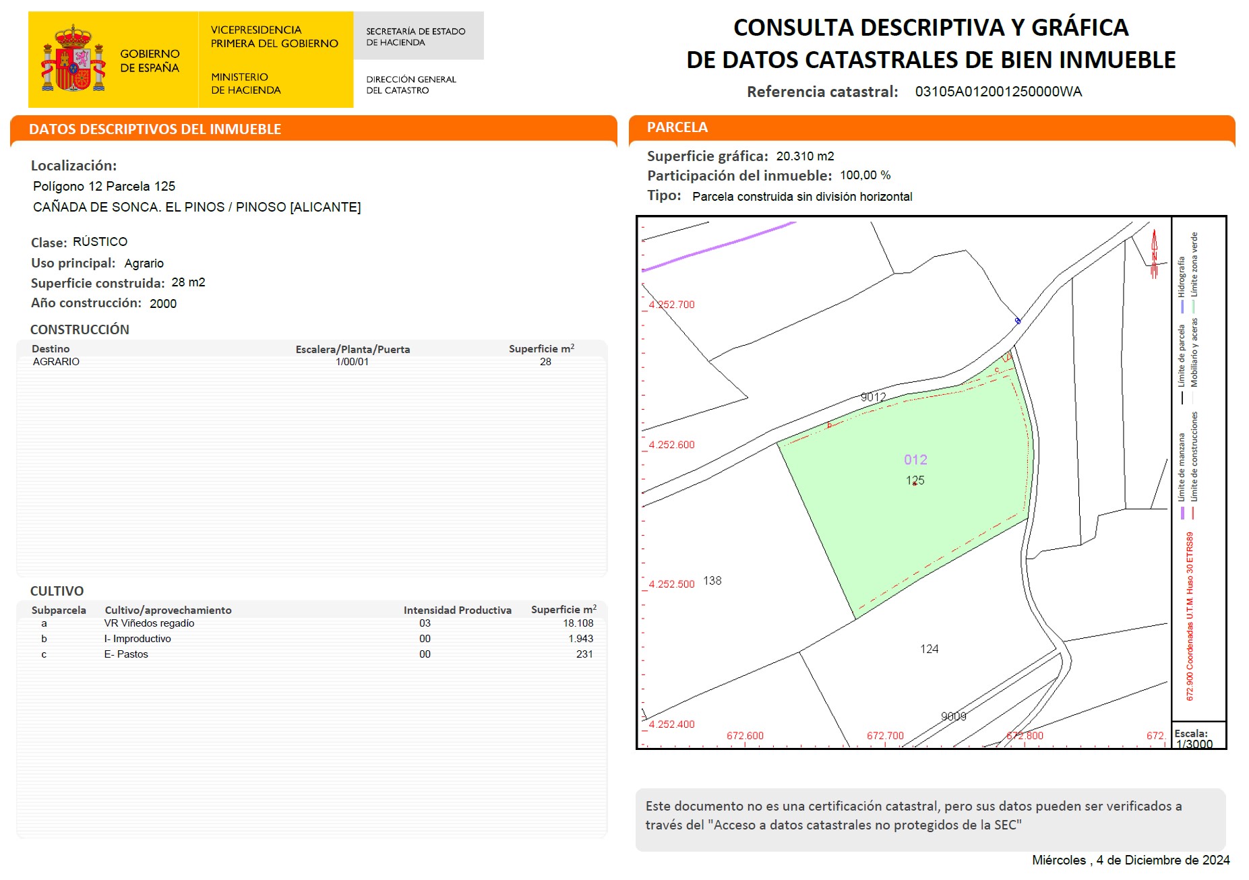Click the '4.252.700' northing coordinate label

(x=671, y=305)
